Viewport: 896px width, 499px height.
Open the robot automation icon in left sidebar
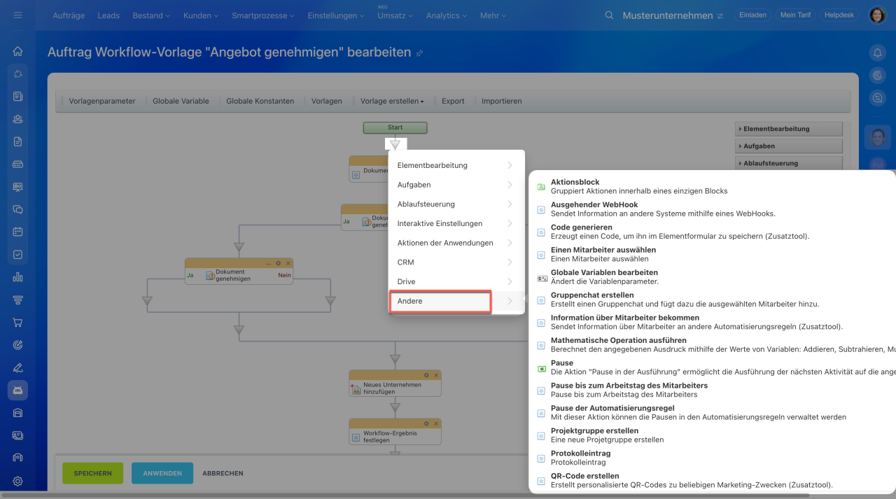(x=17, y=391)
